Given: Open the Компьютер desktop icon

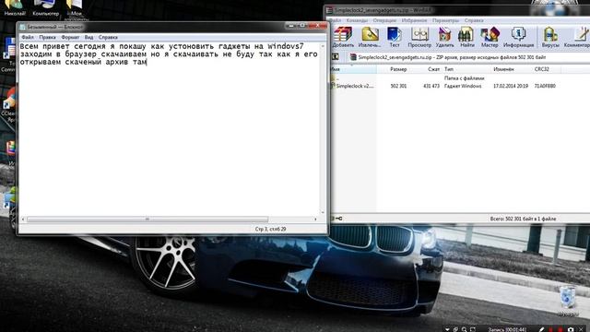Looking at the screenshot, I should click(x=45, y=8).
